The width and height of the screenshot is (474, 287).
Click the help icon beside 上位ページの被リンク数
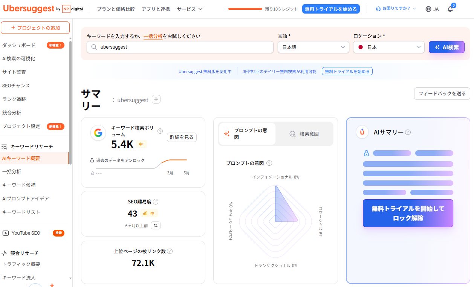click(x=170, y=251)
